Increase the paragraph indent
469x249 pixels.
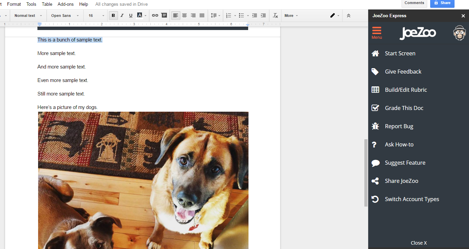tap(263, 16)
